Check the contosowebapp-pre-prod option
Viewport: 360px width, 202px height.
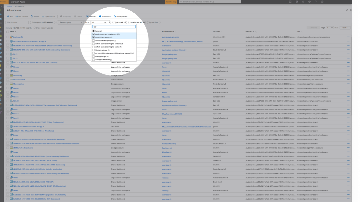pyautogui.click(x=94, y=40)
